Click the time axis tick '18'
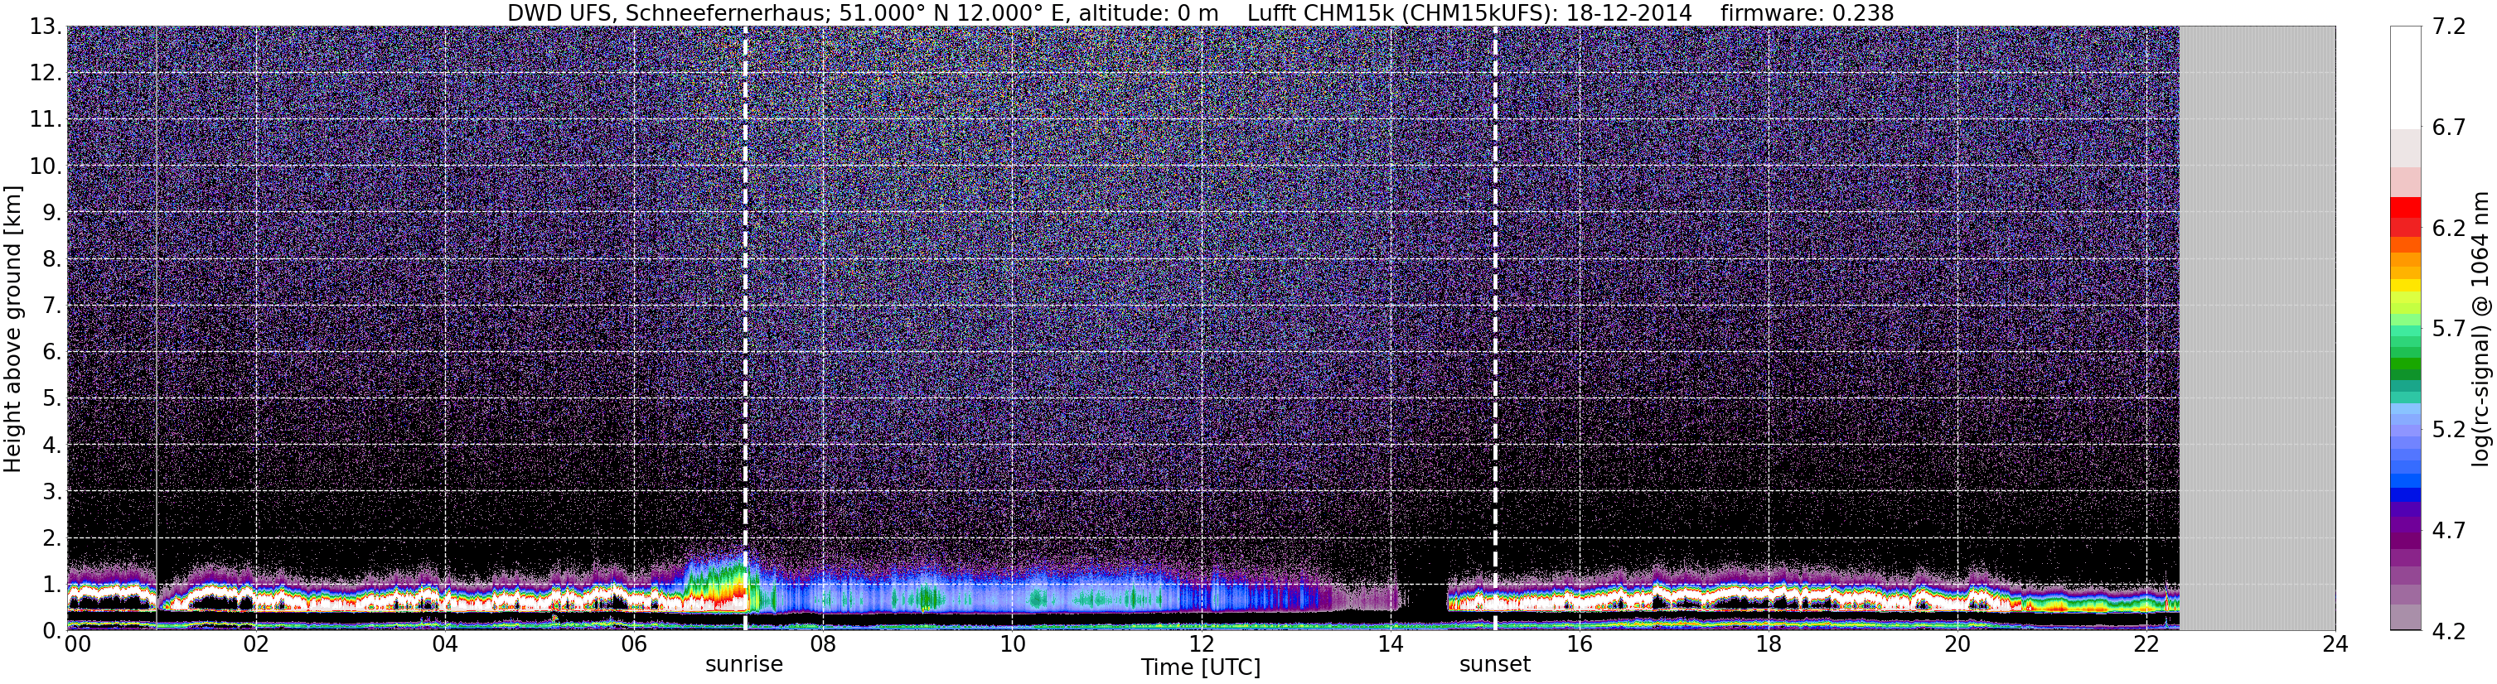The width and height of the screenshot is (2497, 684). click(x=1768, y=644)
